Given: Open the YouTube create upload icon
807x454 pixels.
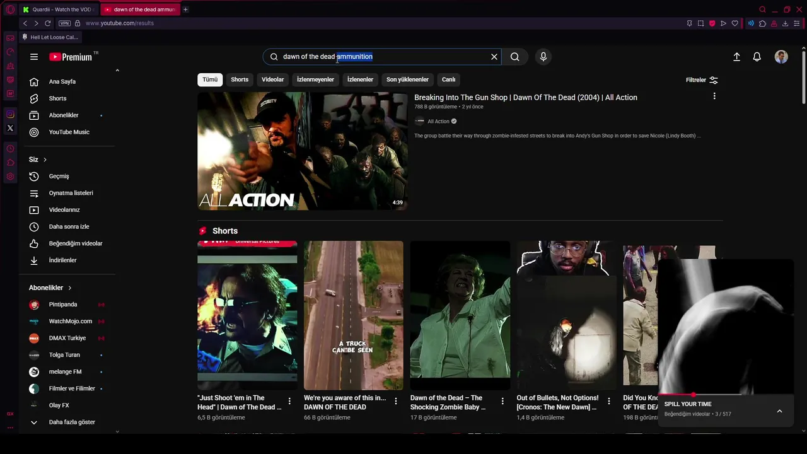Looking at the screenshot, I should pyautogui.click(x=736, y=57).
